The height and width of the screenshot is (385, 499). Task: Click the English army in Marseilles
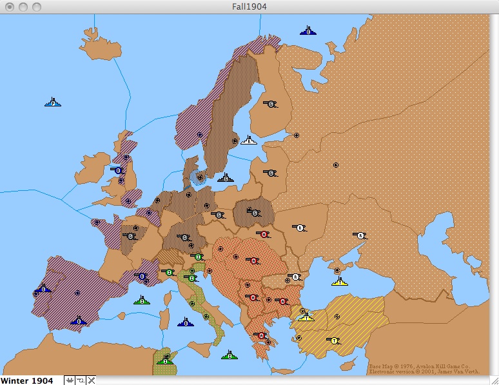click(x=142, y=276)
